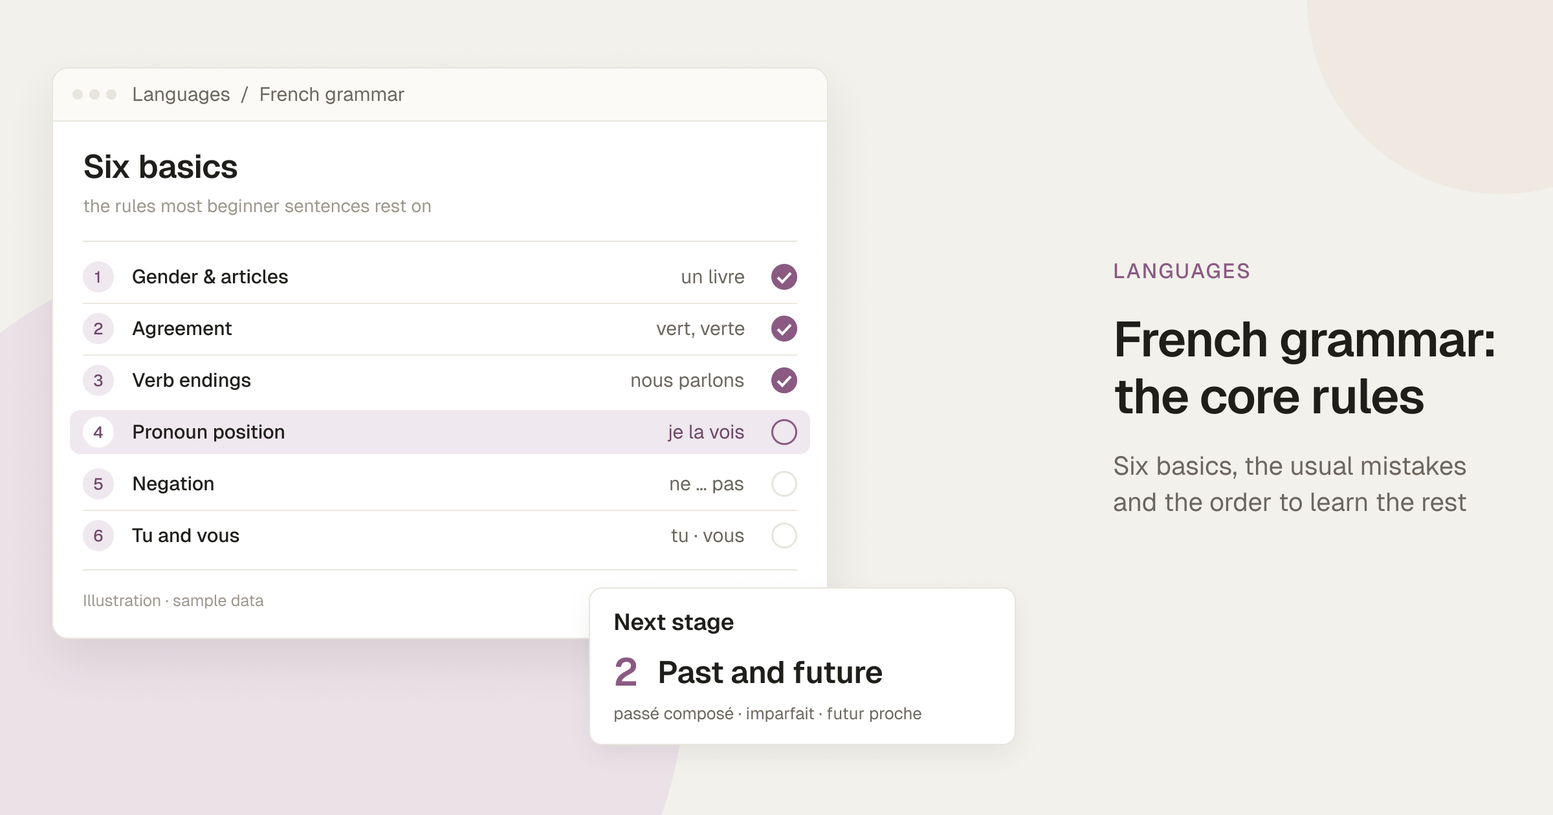The height and width of the screenshot is (815, 1553).
Task: Click the je la vois example text
Action: click(706, 432)
